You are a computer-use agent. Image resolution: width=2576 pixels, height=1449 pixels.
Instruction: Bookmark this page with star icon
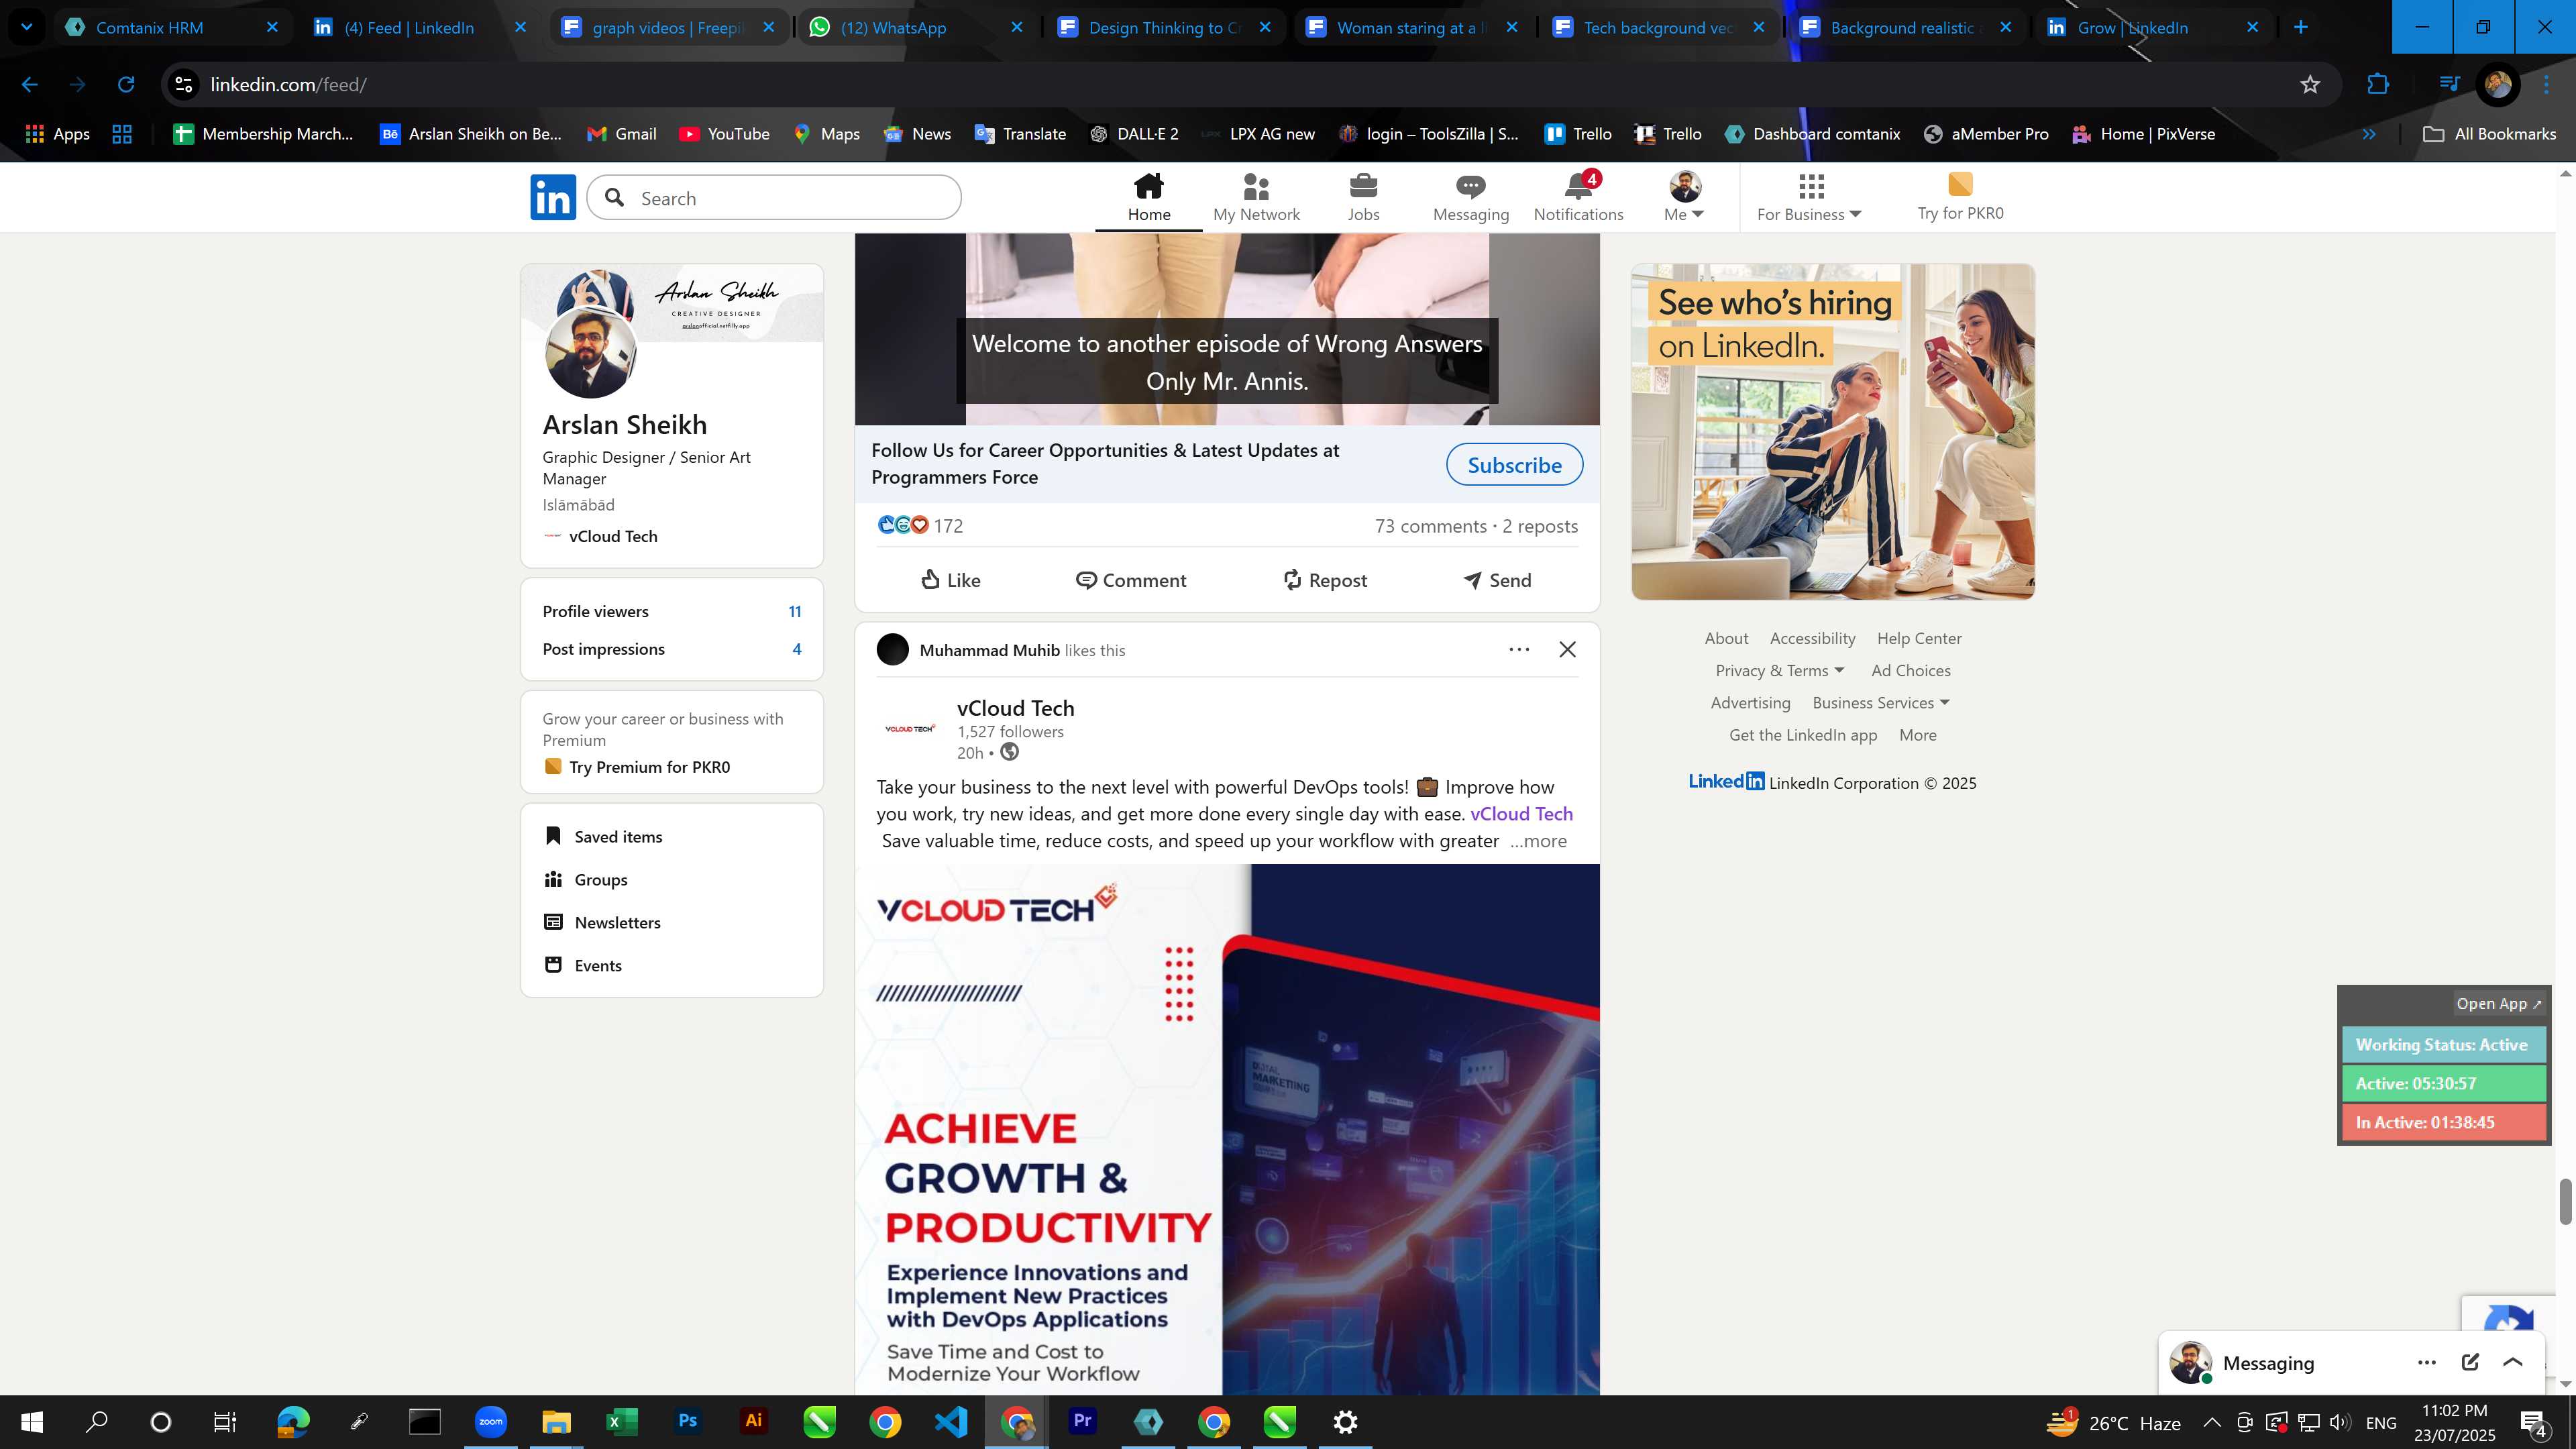(x=2309, y=85)
